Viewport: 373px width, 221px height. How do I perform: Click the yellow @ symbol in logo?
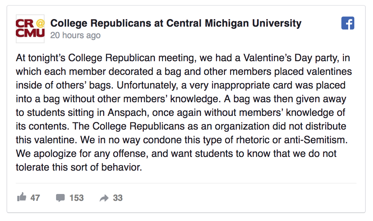coord(41,23)
